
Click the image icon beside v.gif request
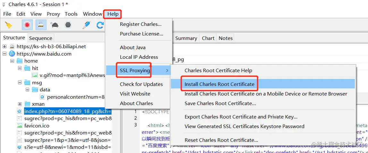[x=35, y=75]
